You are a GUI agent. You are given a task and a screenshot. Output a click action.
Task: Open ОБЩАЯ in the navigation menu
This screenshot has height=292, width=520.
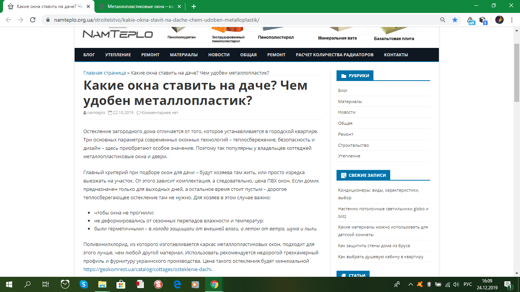pyautogui.click(x=248, y=55)
